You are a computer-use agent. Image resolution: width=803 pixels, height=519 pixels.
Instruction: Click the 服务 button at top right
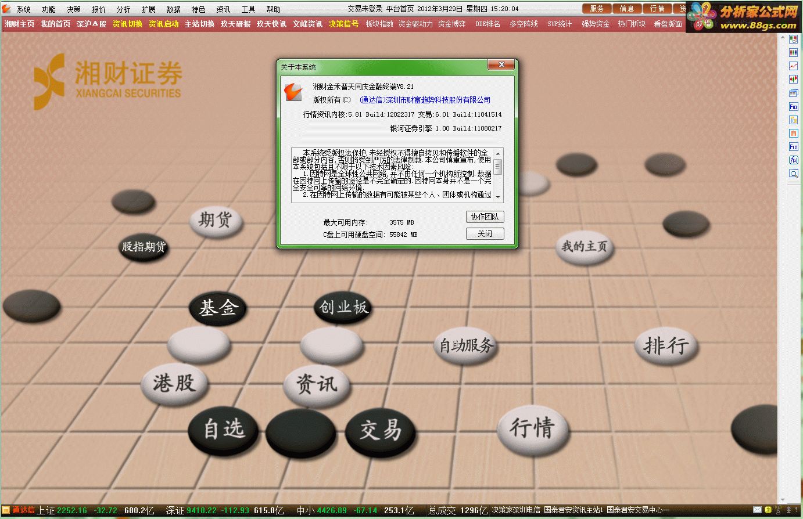(x=597, y=9)
